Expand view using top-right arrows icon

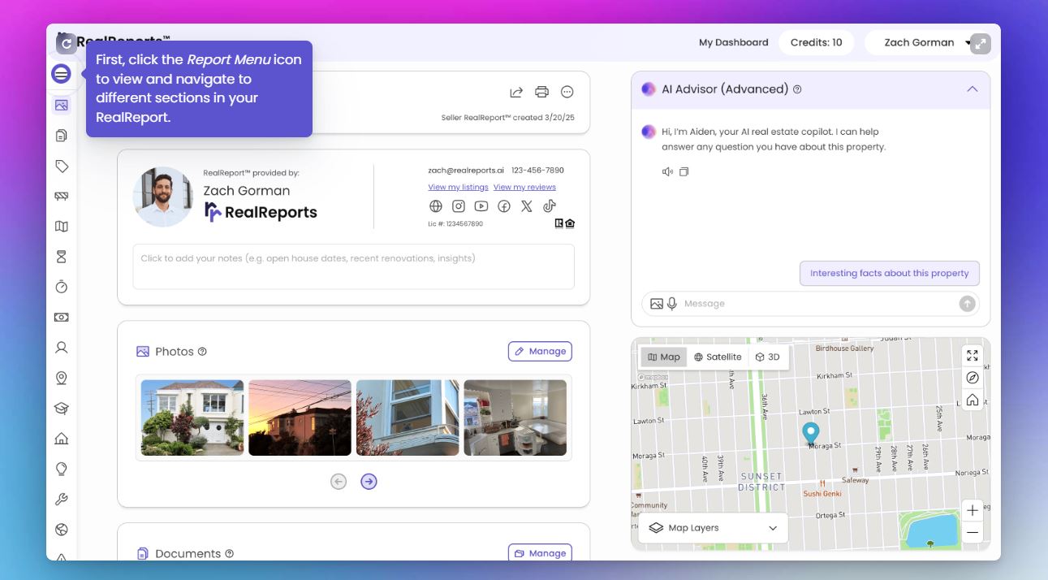click(981, 44)
